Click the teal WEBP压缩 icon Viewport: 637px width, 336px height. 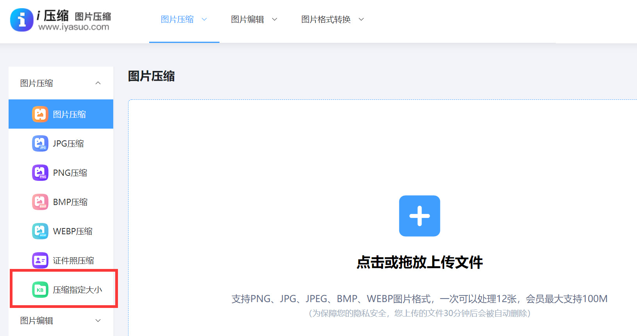click(x=40, y=231)
